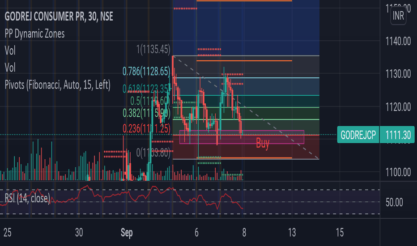This screenshot has height=246, width=417.
Task: Click the 1140.00 price axis label
Action: (x=398, y=41)
